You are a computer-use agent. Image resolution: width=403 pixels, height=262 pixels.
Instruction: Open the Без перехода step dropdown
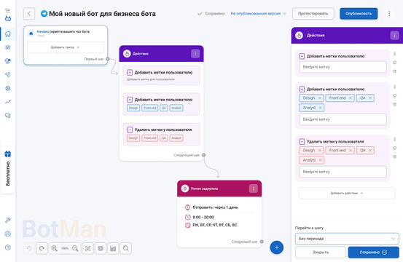(347, 239)
